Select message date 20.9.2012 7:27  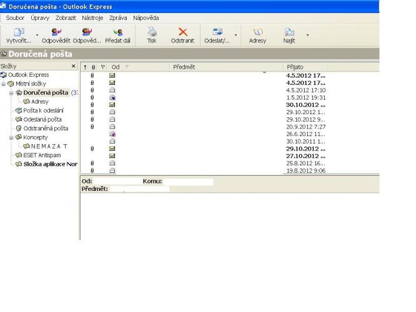(x=305, y=127)
